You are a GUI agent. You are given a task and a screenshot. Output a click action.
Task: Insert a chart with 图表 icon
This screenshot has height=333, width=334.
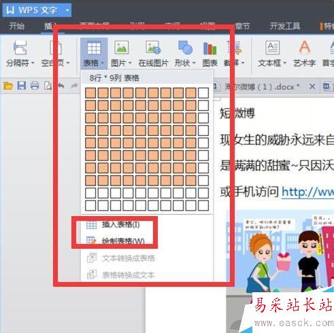coord(210,54)
